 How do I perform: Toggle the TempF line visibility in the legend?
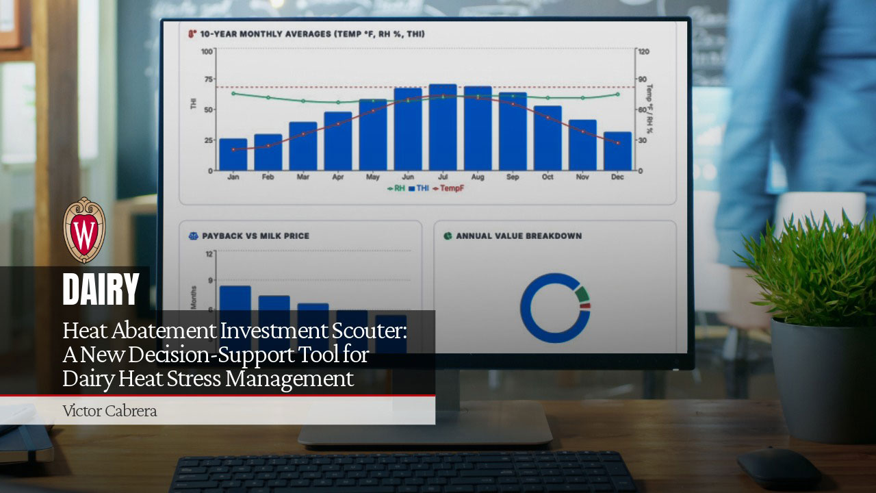(x=452, y=188)
